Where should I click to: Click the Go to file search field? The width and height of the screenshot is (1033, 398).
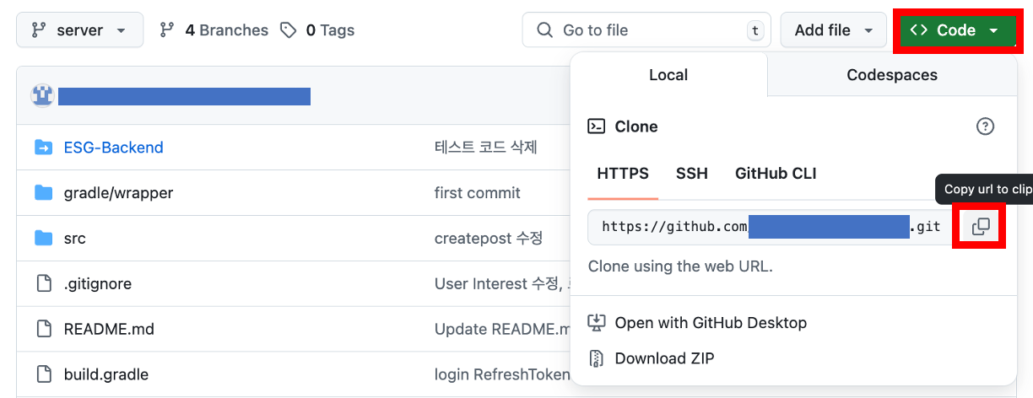646,30
